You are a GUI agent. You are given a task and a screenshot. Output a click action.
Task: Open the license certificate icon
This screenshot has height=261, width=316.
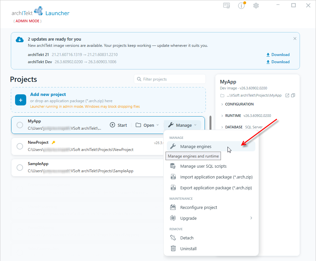[227, 6]
